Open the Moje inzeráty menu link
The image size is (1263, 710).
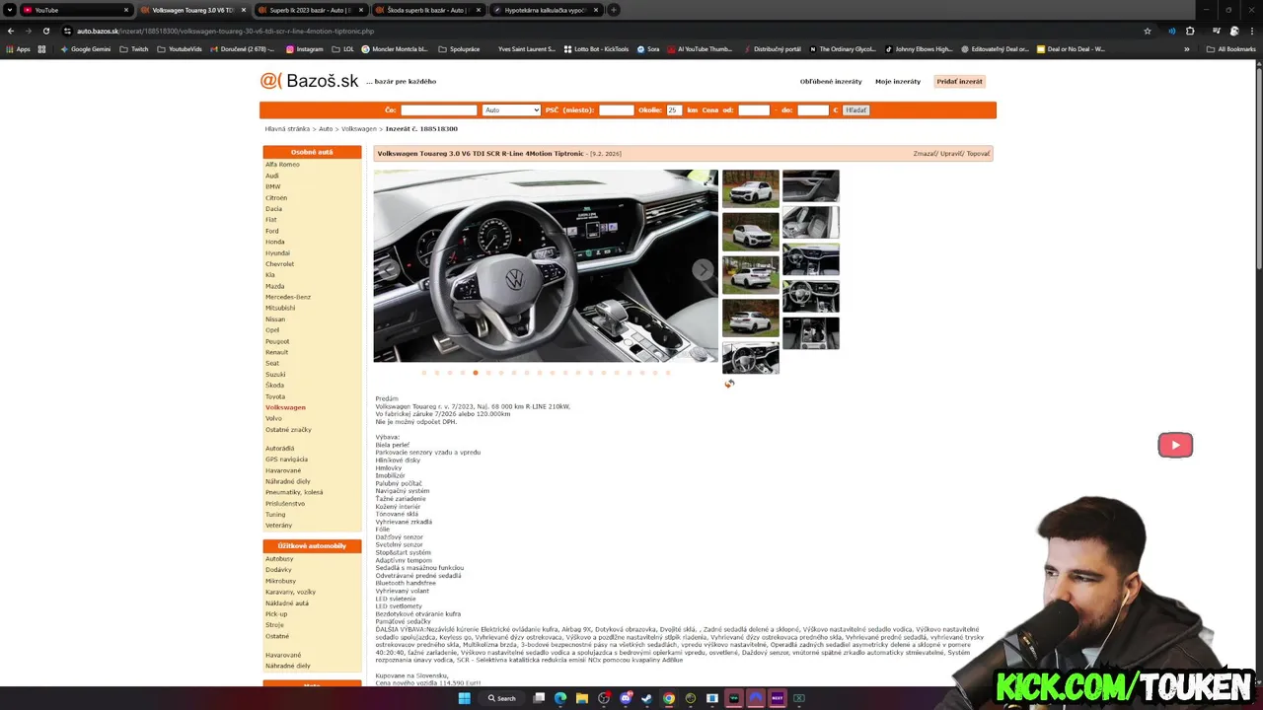[898, 82]
